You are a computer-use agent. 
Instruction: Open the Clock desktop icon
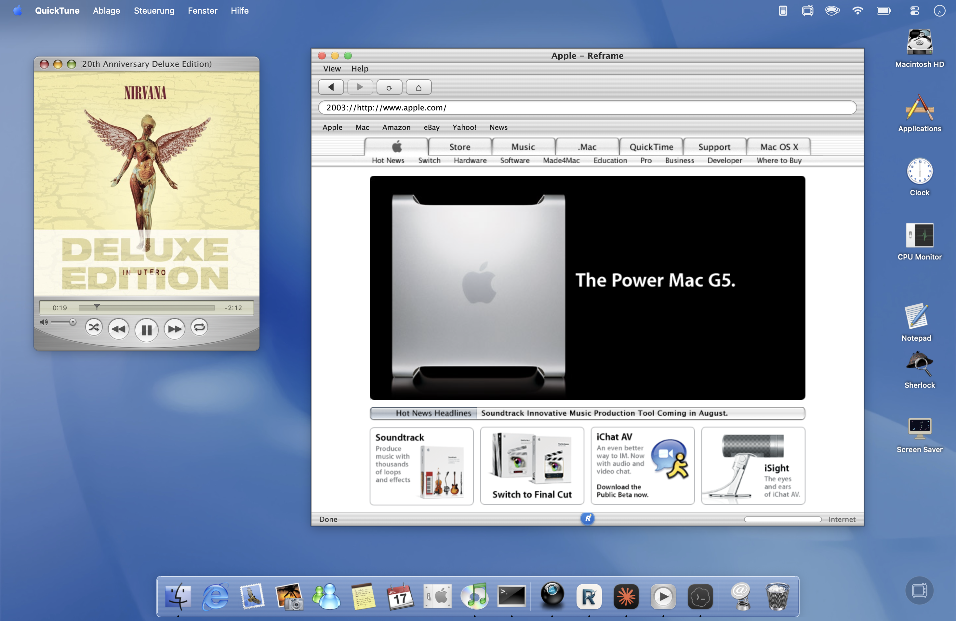920,177
